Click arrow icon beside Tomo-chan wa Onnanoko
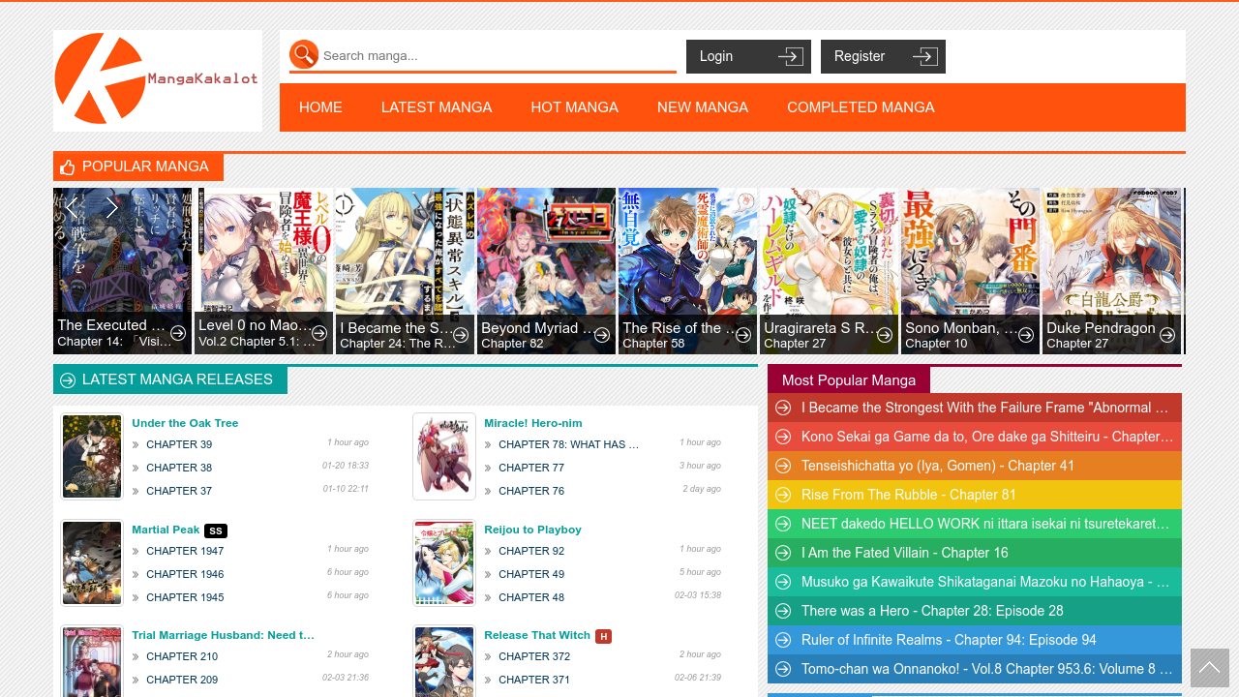 [783, 669]
